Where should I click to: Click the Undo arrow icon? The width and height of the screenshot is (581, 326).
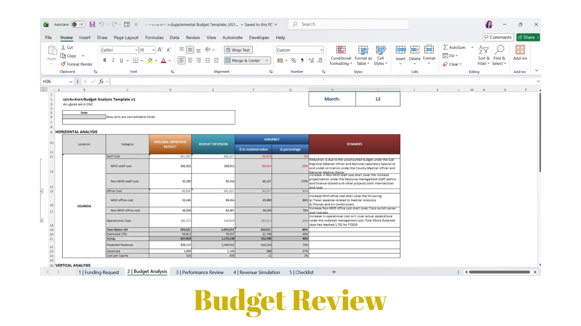pos(101,24)
